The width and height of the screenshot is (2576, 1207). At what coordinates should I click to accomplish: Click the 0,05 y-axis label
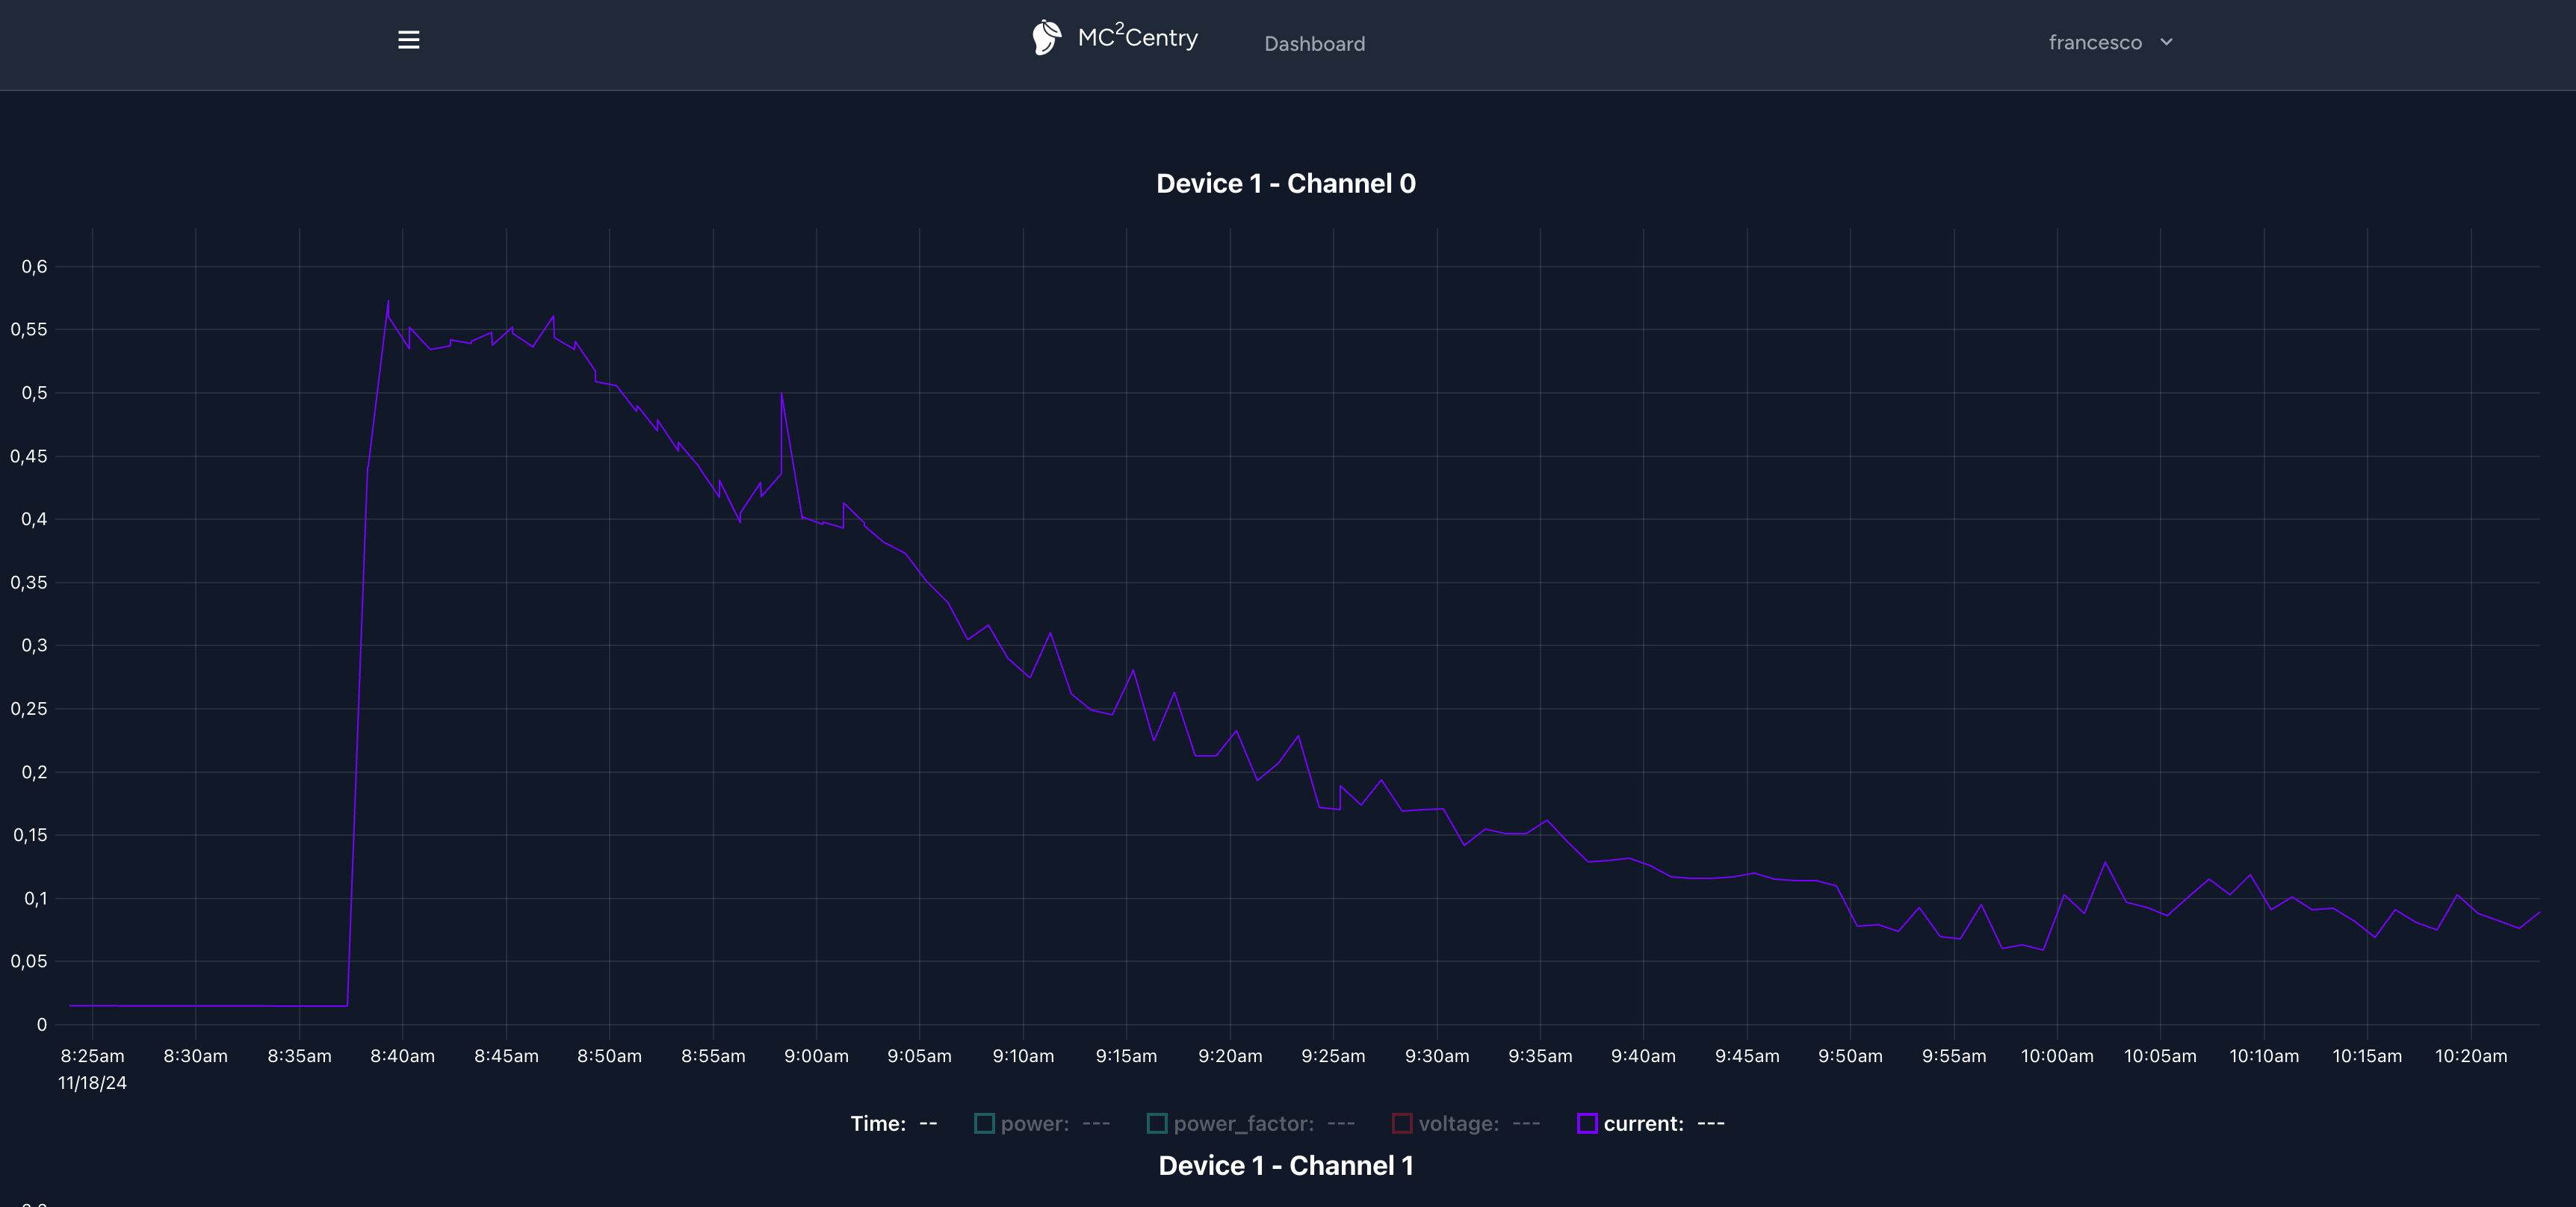click(29, 961)
